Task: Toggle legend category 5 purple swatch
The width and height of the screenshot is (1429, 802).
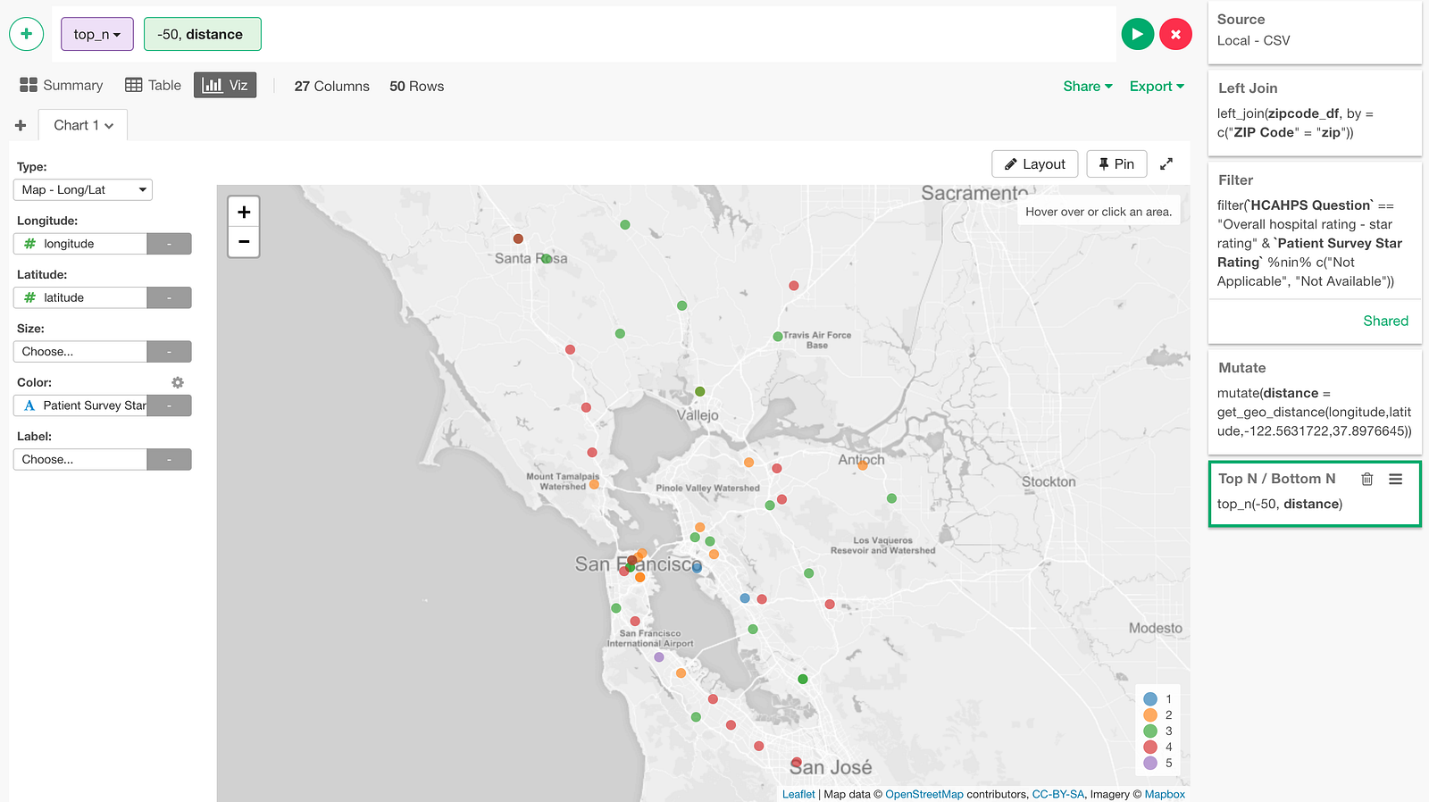Action: click(x=1150, y=764)
